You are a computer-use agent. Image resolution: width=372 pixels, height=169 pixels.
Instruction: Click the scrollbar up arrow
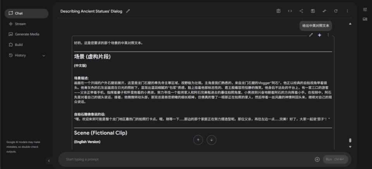(x=350, y=24)
